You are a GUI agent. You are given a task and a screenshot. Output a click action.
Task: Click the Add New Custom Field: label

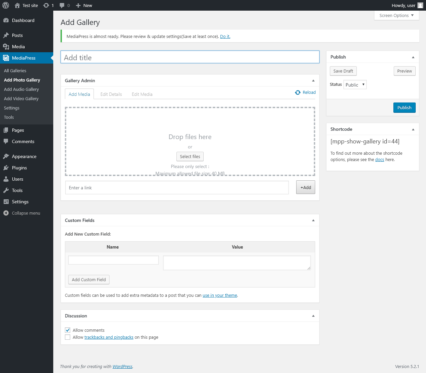88,234
